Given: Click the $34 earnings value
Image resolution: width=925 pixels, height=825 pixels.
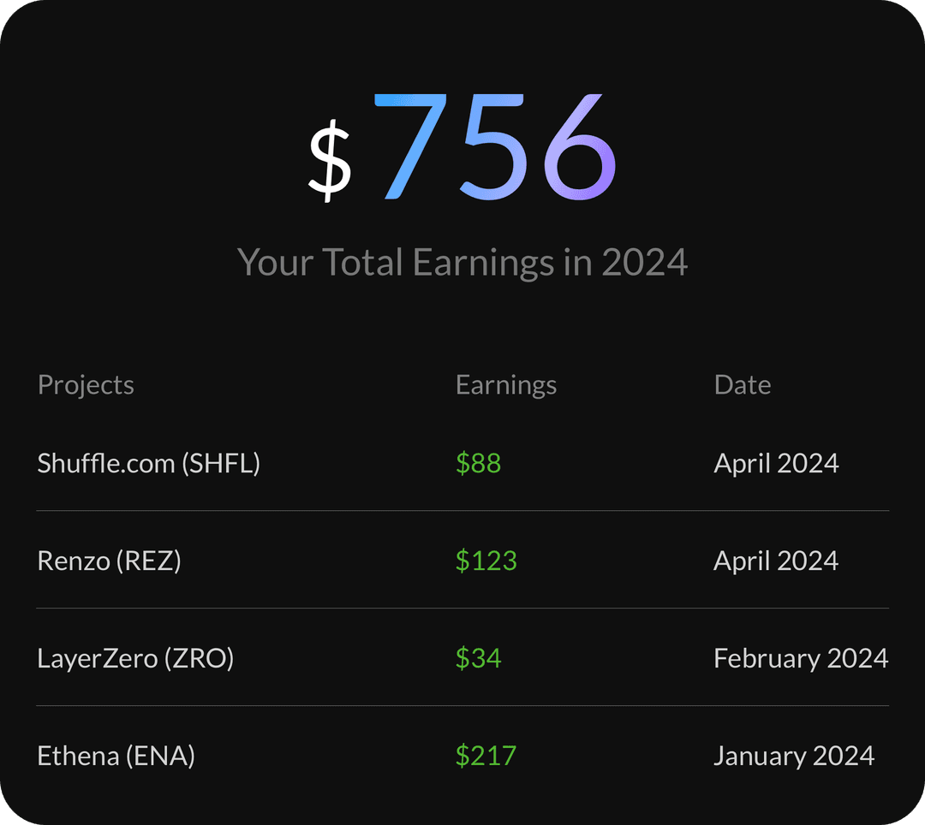Looking at the screenshot, I should [x=479, y=658].
